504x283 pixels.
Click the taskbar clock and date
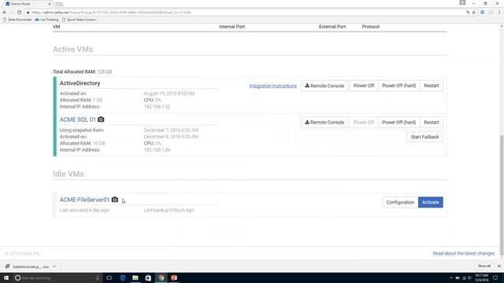[x=481, y=277]
